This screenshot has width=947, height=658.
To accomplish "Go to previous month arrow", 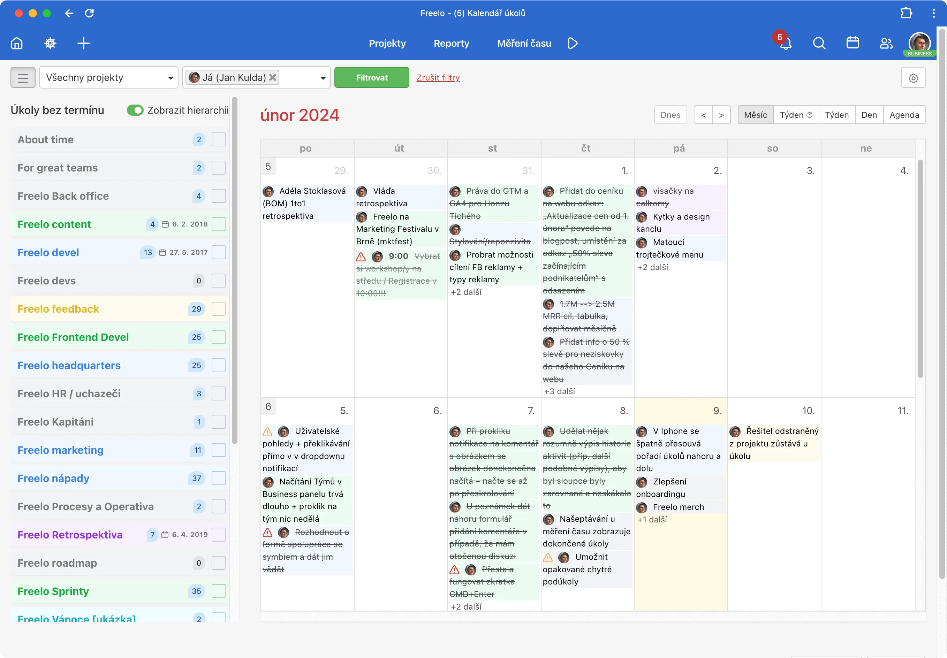I will point(704,115).
